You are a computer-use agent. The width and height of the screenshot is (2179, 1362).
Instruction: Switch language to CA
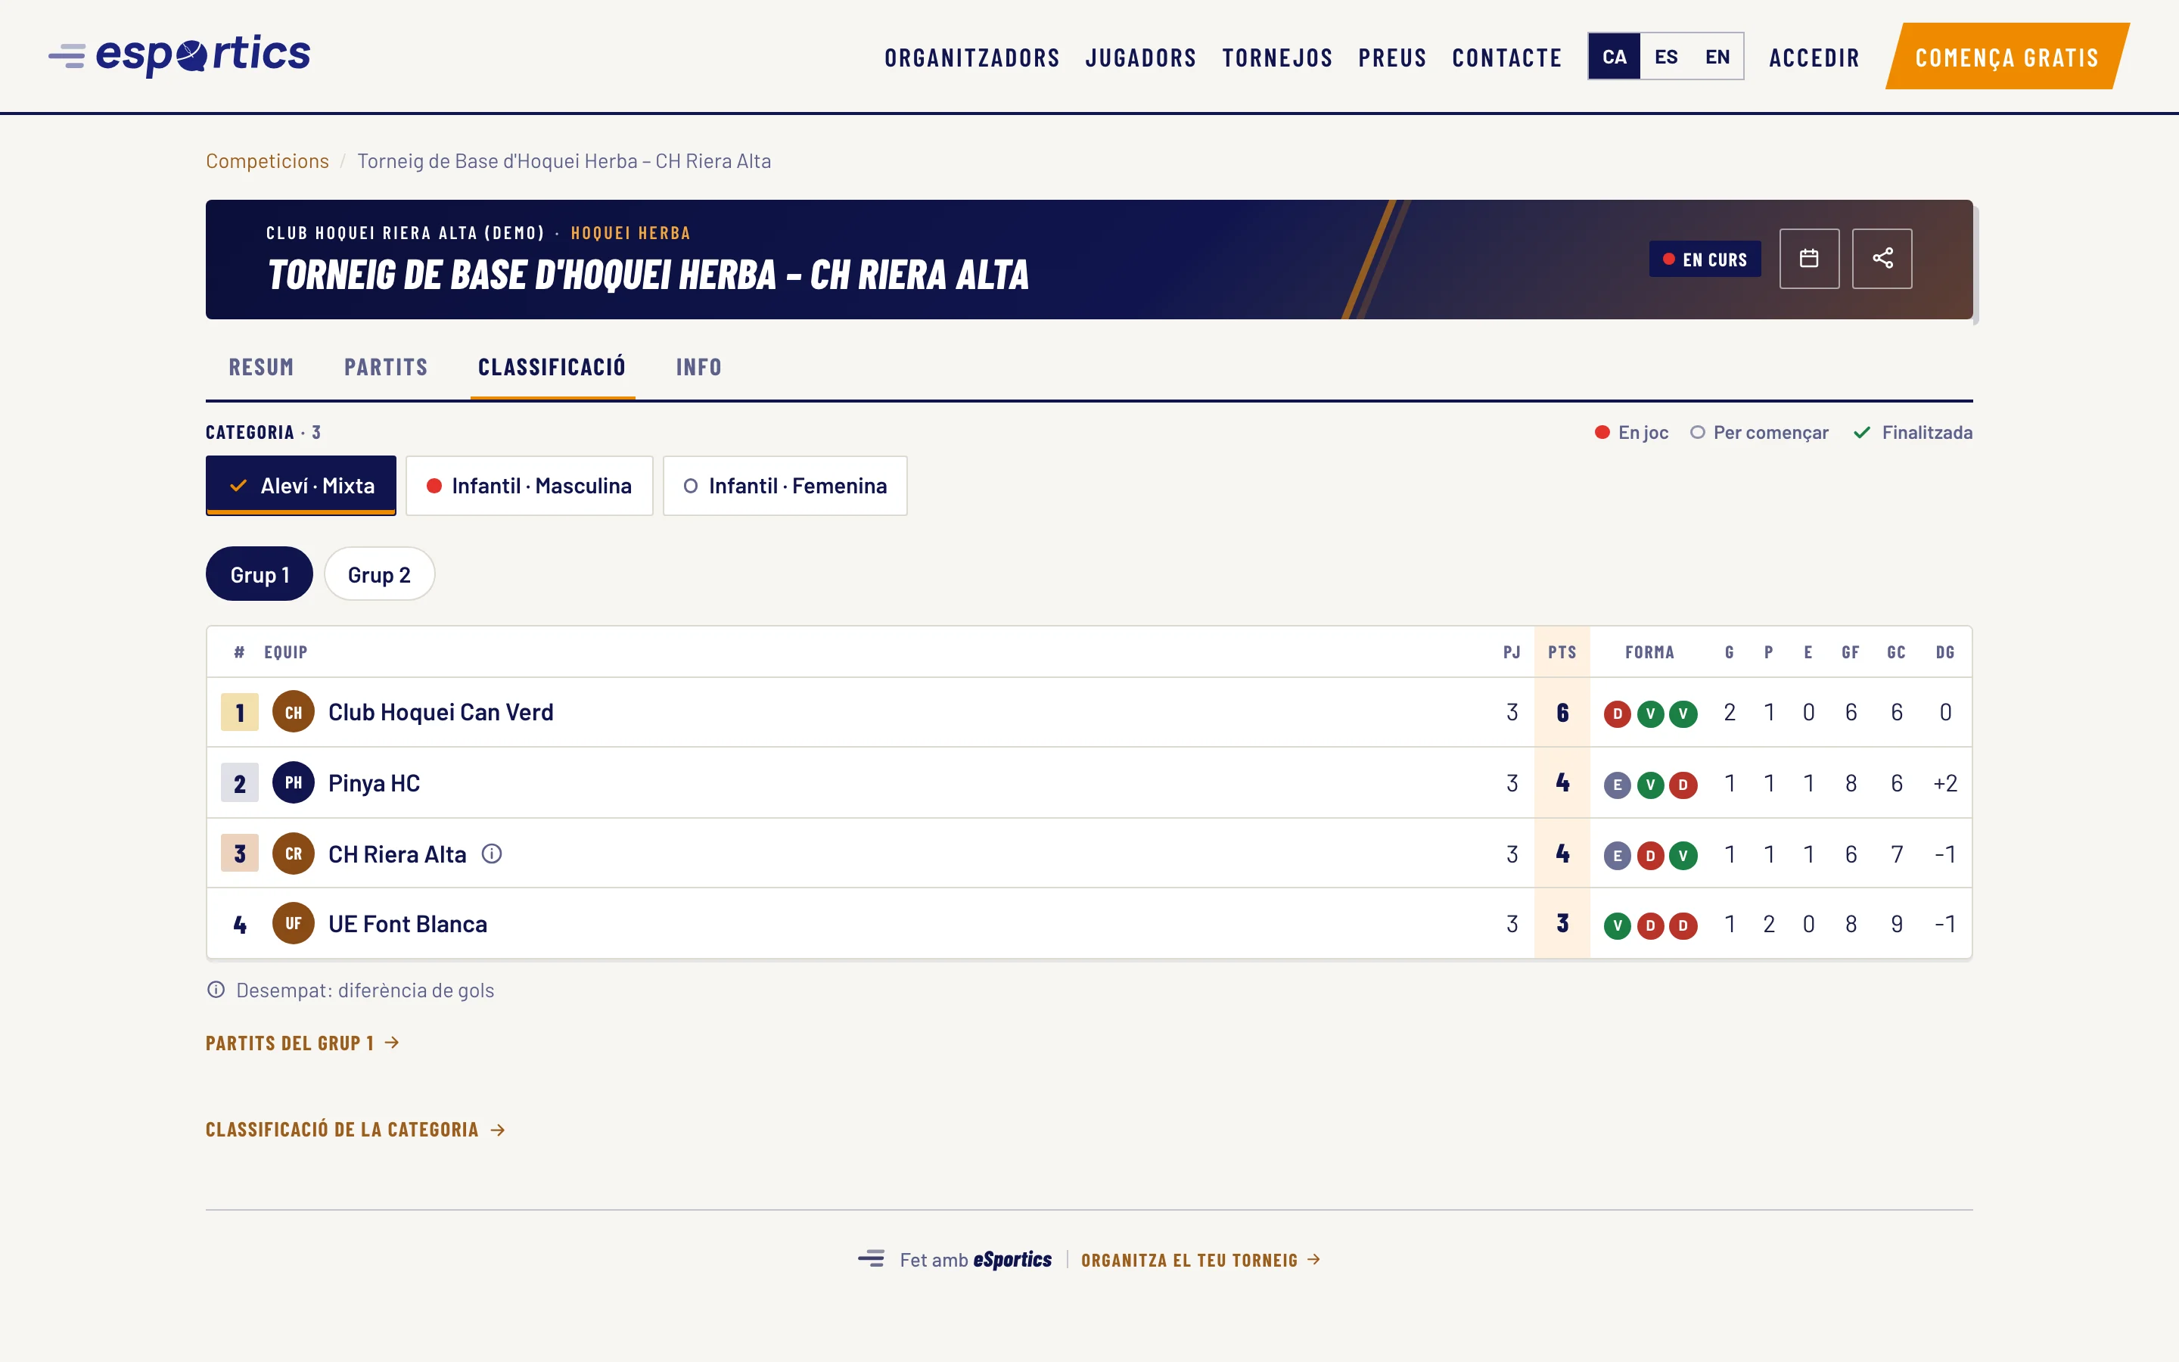(1615, 57)
